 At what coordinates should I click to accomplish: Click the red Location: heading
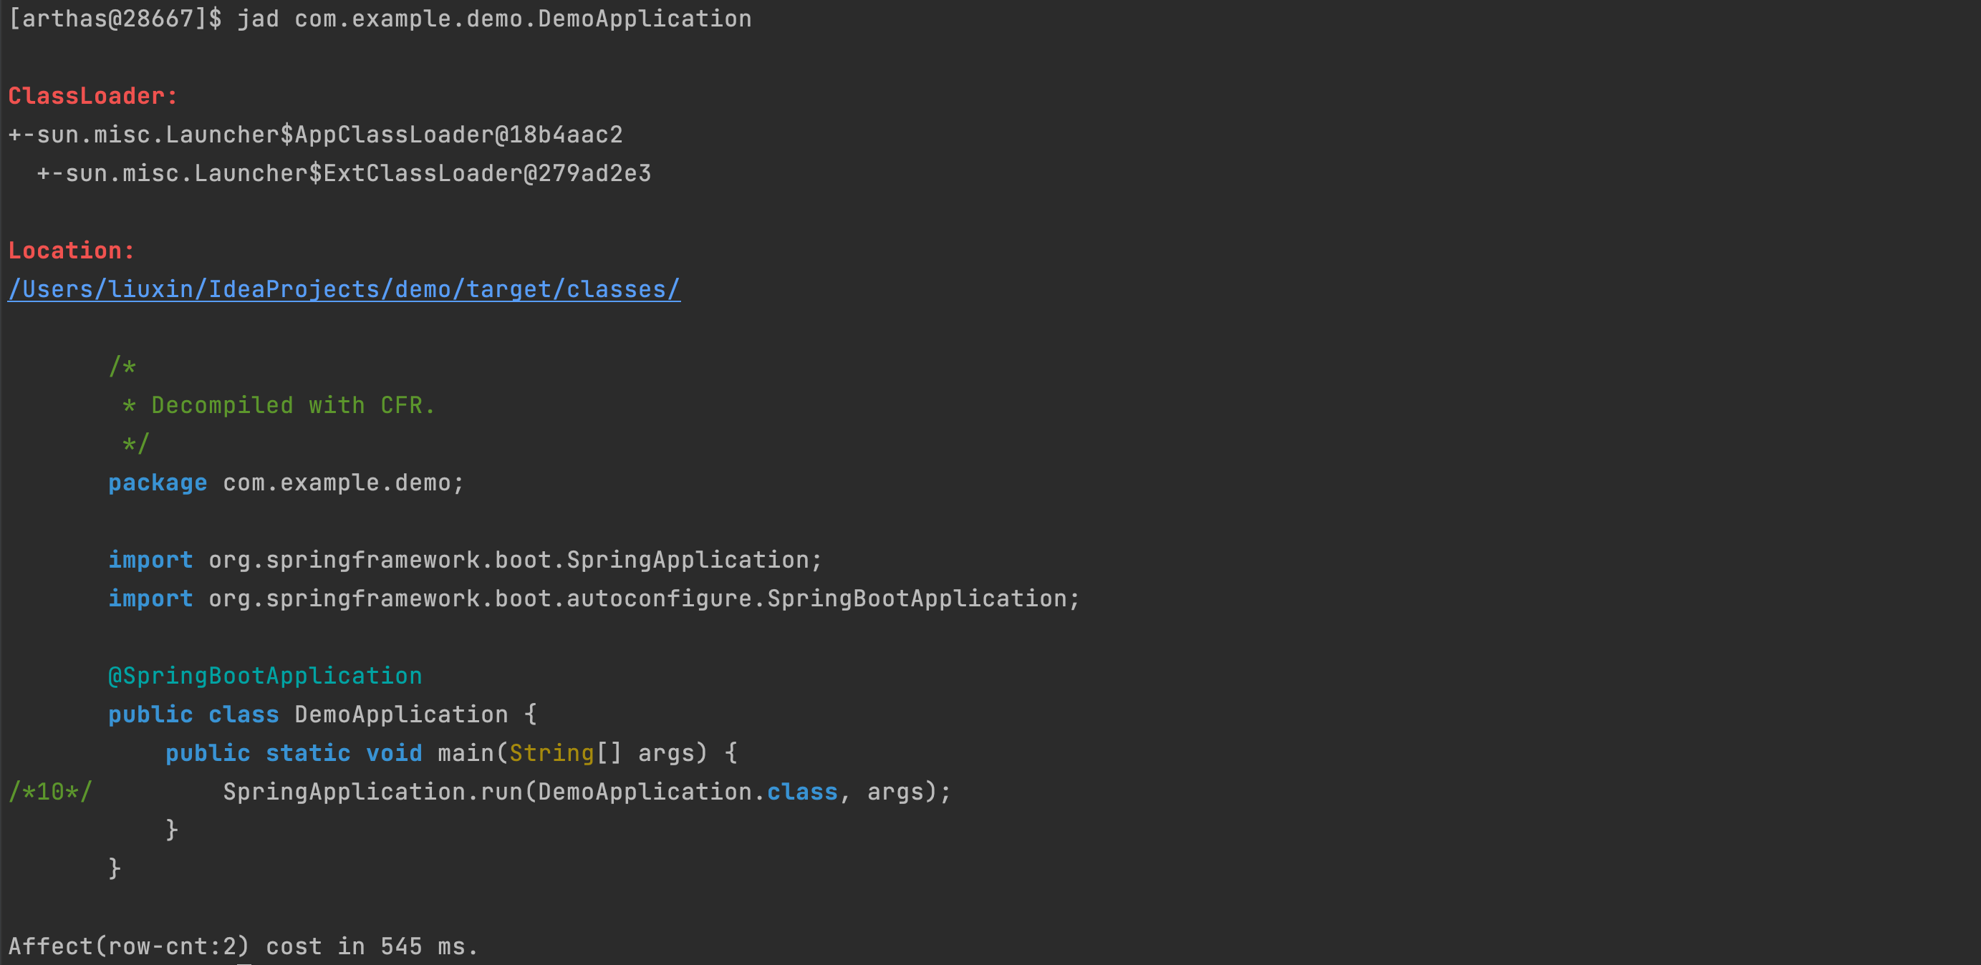(72, 250)
